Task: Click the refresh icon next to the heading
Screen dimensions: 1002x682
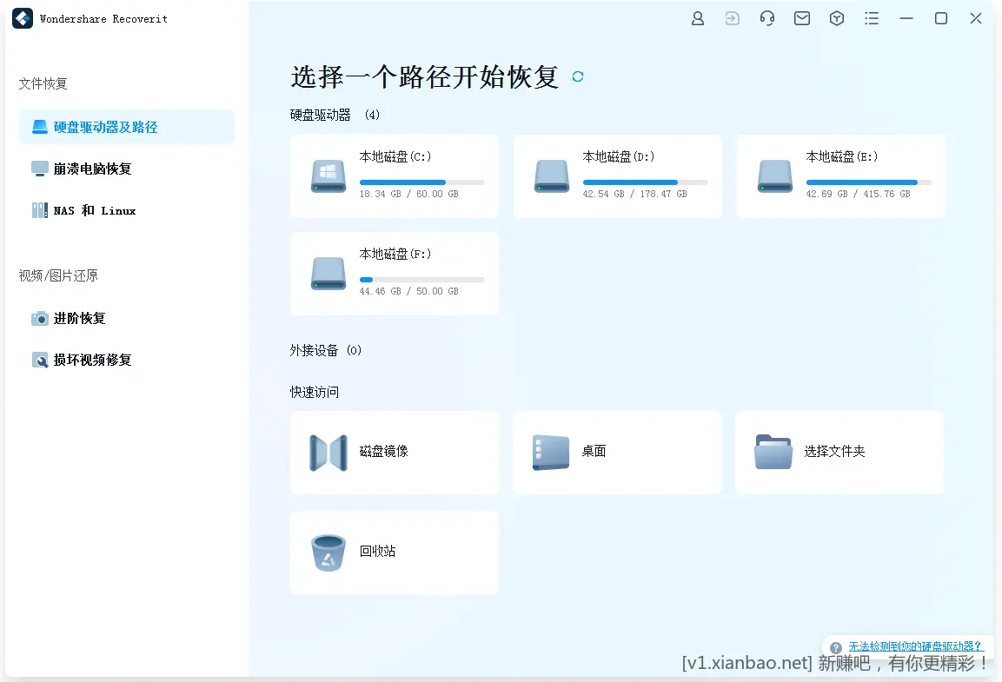Action: (577, 76)
